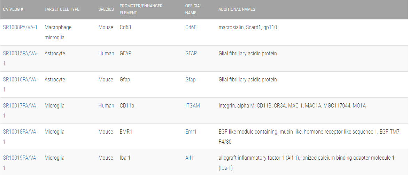Click the human GFAP official name link
The width and height of the screenshot is (409, 175).
point(191,53)
